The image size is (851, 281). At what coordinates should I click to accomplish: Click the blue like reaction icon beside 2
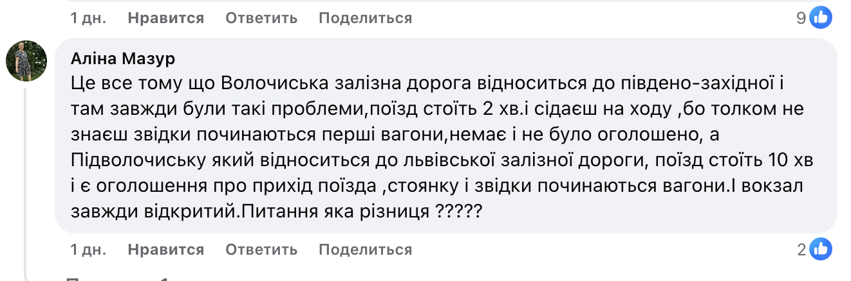821,249
